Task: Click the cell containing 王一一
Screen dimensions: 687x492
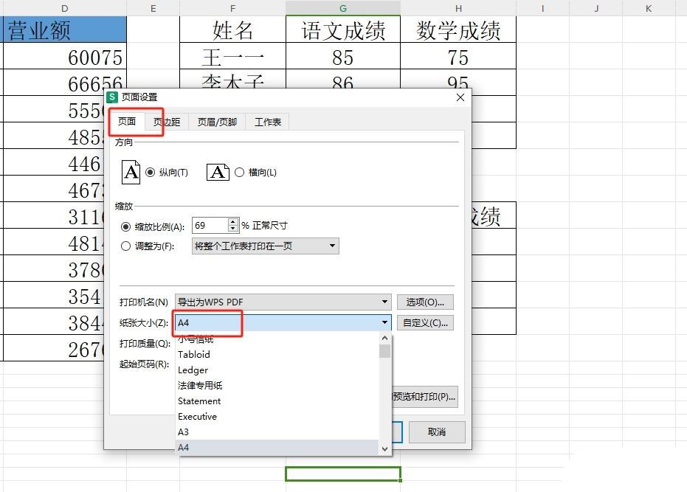Action: [232, 56]
